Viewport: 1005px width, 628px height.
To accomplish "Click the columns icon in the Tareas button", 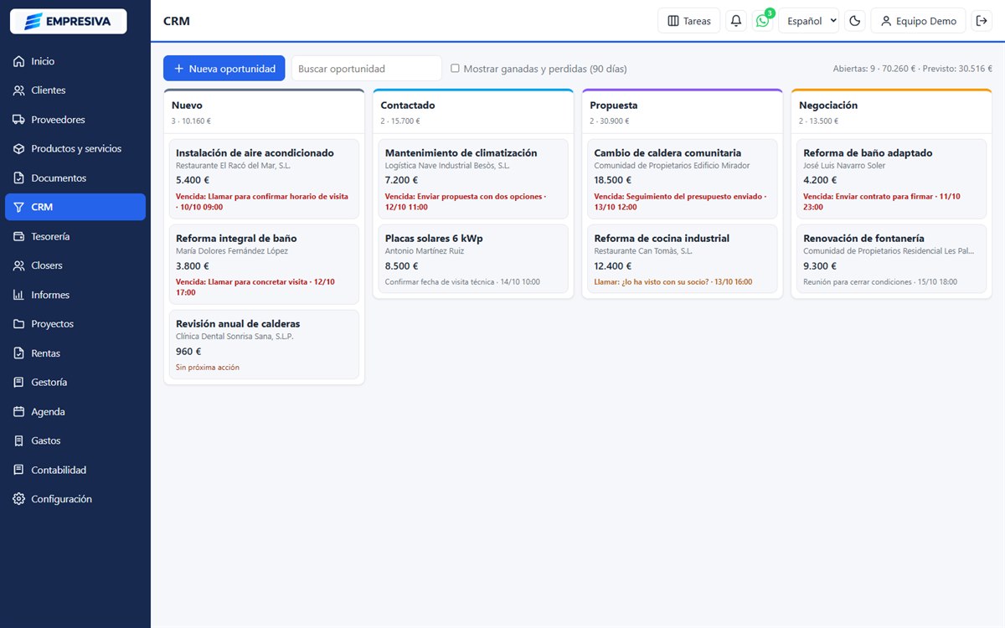I will click(x=673, y=21).
